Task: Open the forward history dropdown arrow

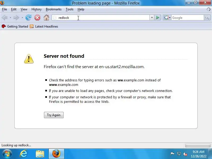Action: pos(22,18)
